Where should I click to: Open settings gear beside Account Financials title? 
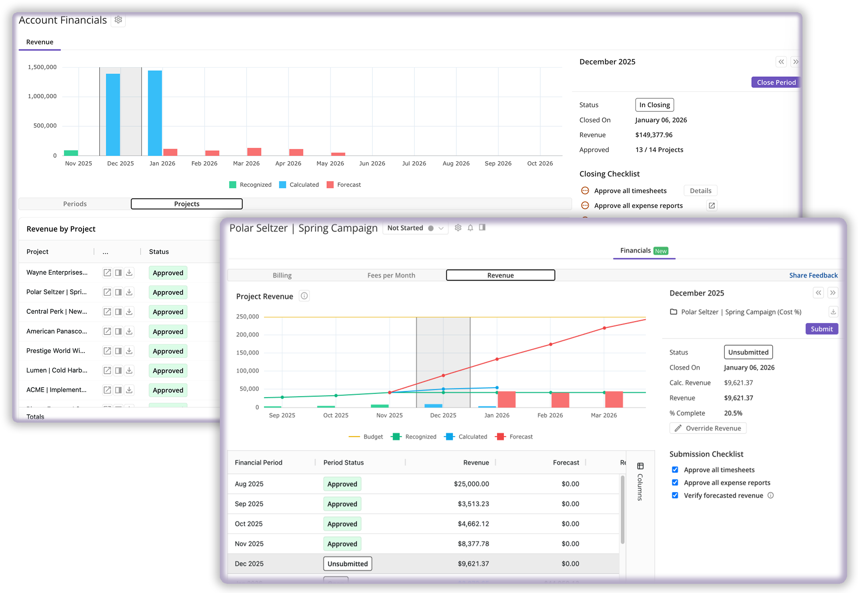(x=118, y=20)
